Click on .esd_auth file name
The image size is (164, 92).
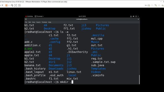tap(56, 75)
